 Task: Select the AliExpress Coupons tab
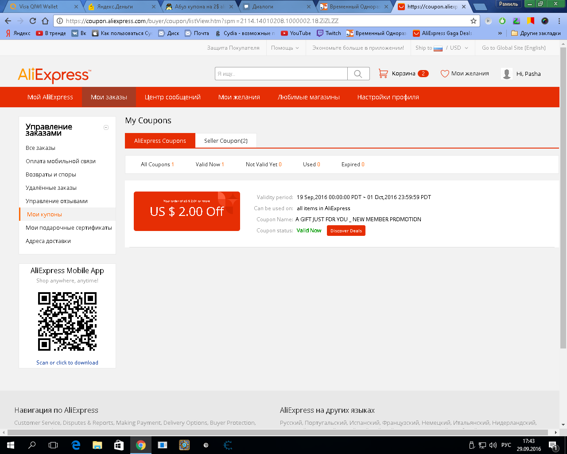tap(160, 141)
